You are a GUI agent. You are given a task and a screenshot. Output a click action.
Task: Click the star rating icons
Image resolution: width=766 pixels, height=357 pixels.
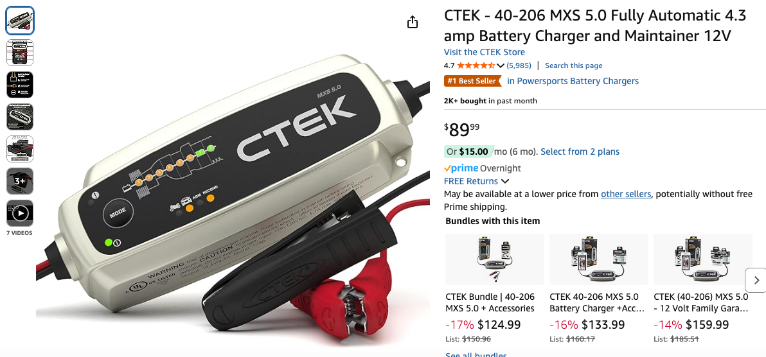pos(476,65)
